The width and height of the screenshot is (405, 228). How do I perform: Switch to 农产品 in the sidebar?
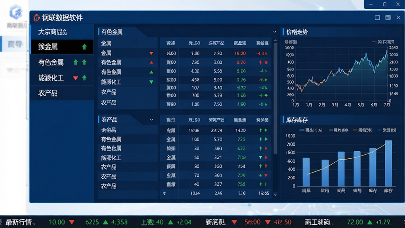click(62, 93)
